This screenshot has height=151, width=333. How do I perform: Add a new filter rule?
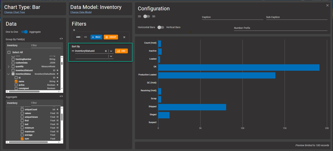[96, 37]
